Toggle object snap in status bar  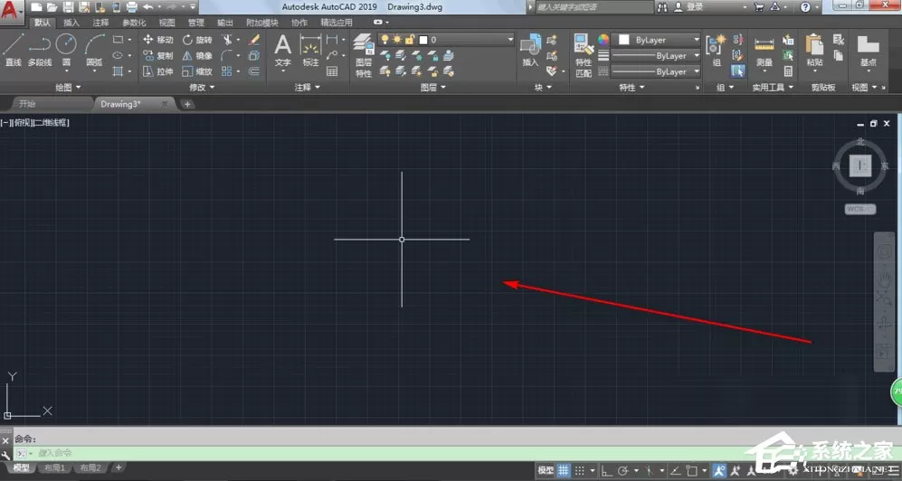pyautogui.click(x=692, y=470)
